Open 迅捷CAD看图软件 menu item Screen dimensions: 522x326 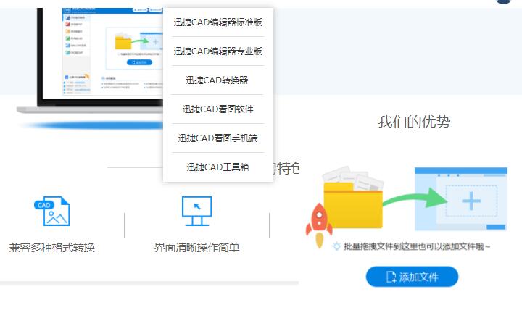[x=218, y=109]
